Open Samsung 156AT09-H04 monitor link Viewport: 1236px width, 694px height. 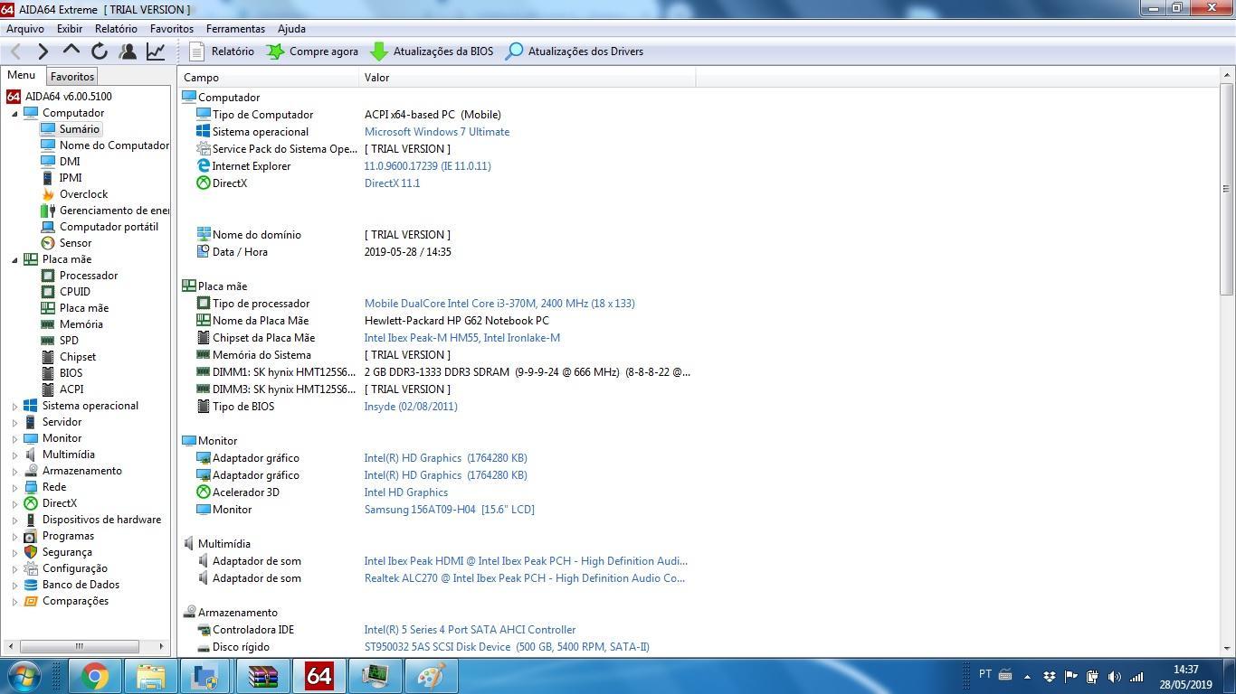[449, 510]
